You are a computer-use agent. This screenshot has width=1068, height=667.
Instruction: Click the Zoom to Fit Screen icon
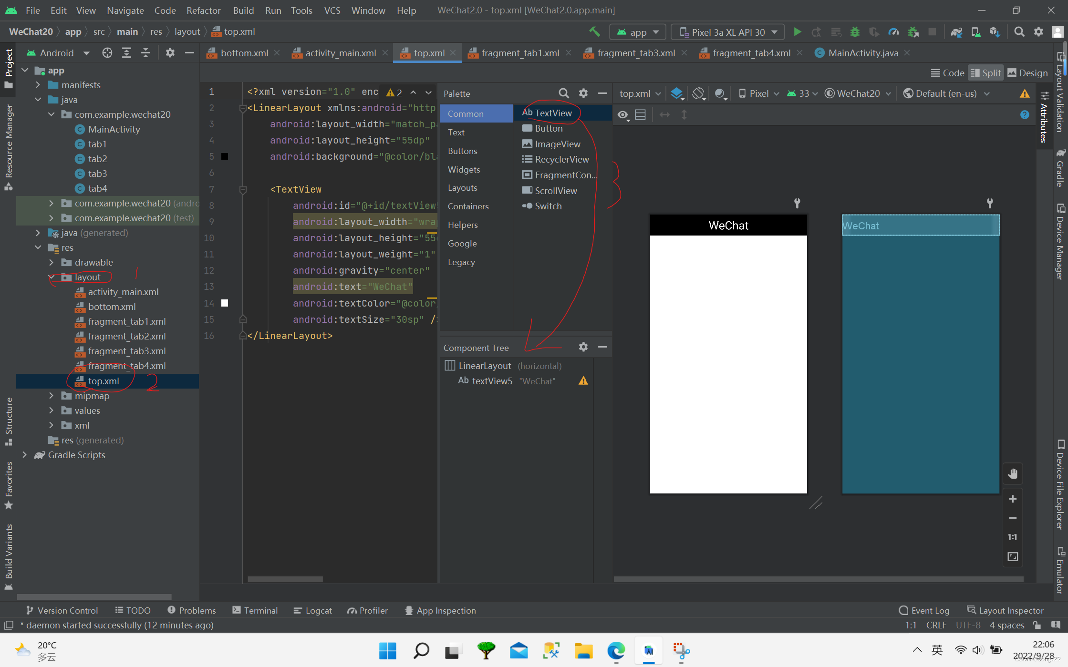click(x=1013, y=556)
